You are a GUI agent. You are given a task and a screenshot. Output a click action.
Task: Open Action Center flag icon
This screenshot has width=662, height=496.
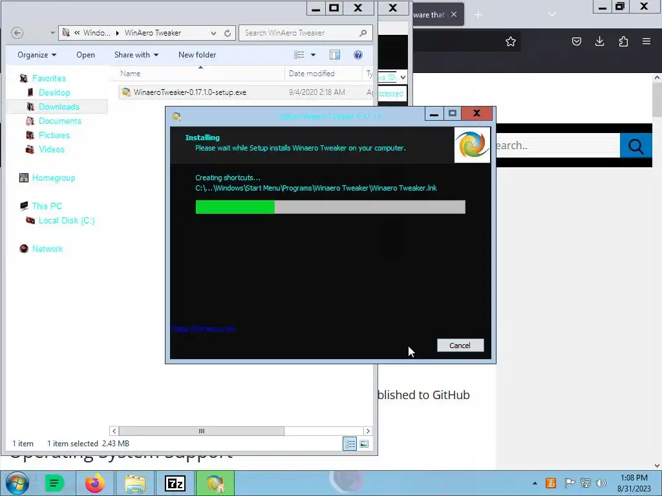570,483
